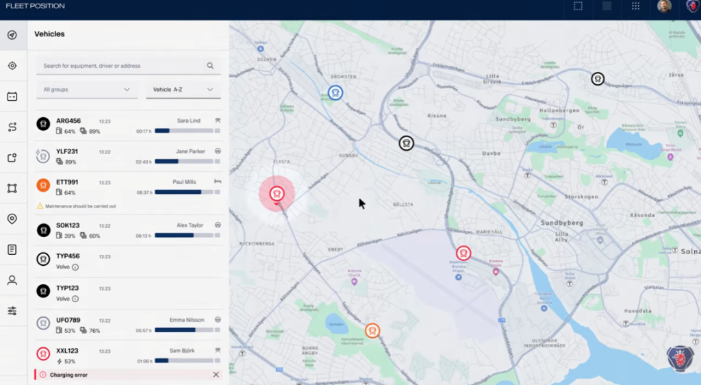The width and height of the screenshot is (701, 385).
Task: Click the YLF231 charging vehicle status icon
Action: click(42, 156)
